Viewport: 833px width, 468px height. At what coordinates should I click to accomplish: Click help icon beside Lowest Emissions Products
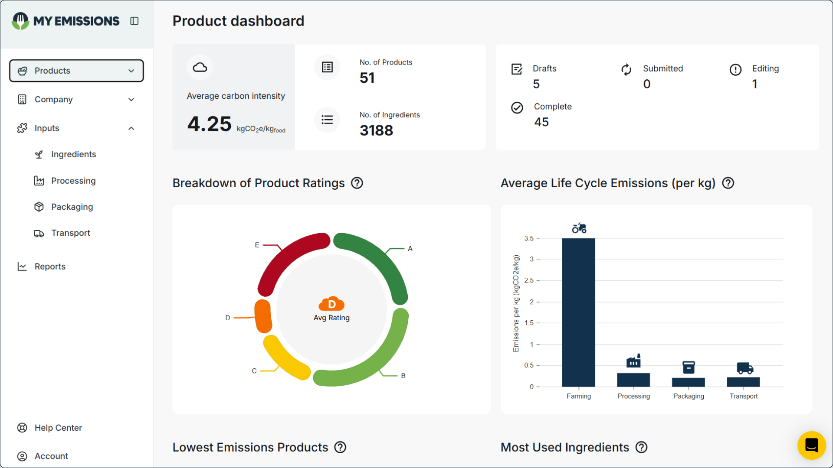340,447
